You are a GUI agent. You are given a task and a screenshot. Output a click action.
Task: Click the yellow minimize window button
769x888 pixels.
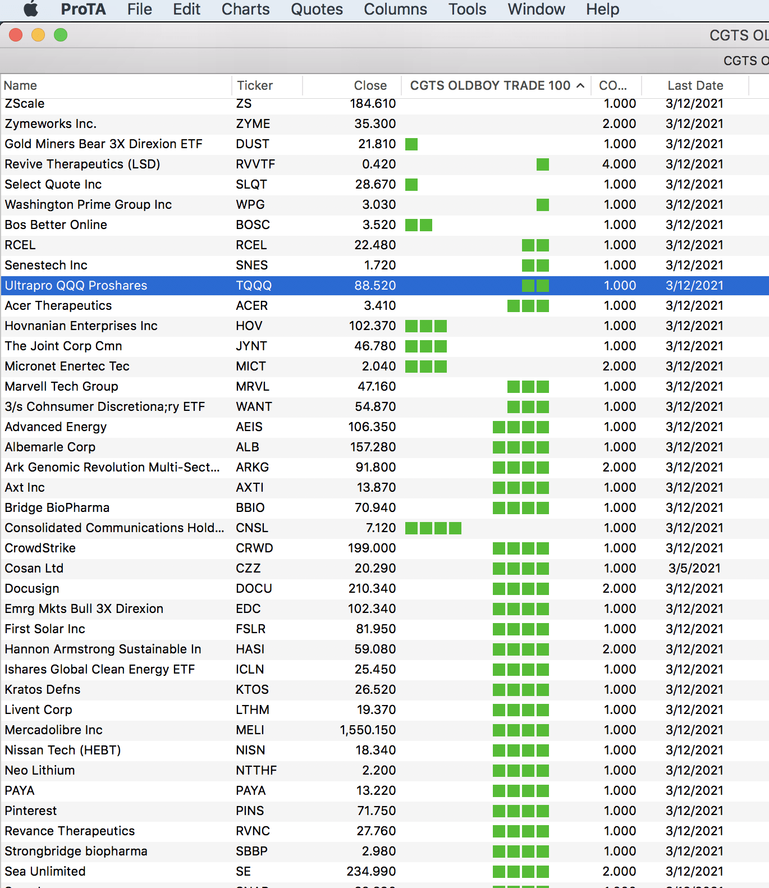pos(38,35)
